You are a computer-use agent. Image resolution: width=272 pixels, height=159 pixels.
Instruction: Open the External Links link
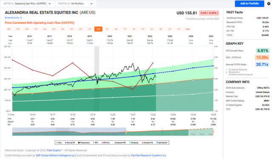(x=12, y=18)
